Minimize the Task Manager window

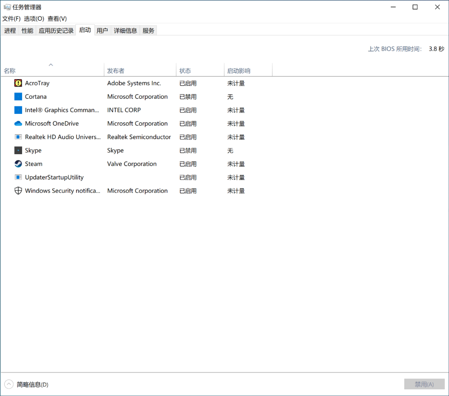pyautogui.click(x=393, y=7)
